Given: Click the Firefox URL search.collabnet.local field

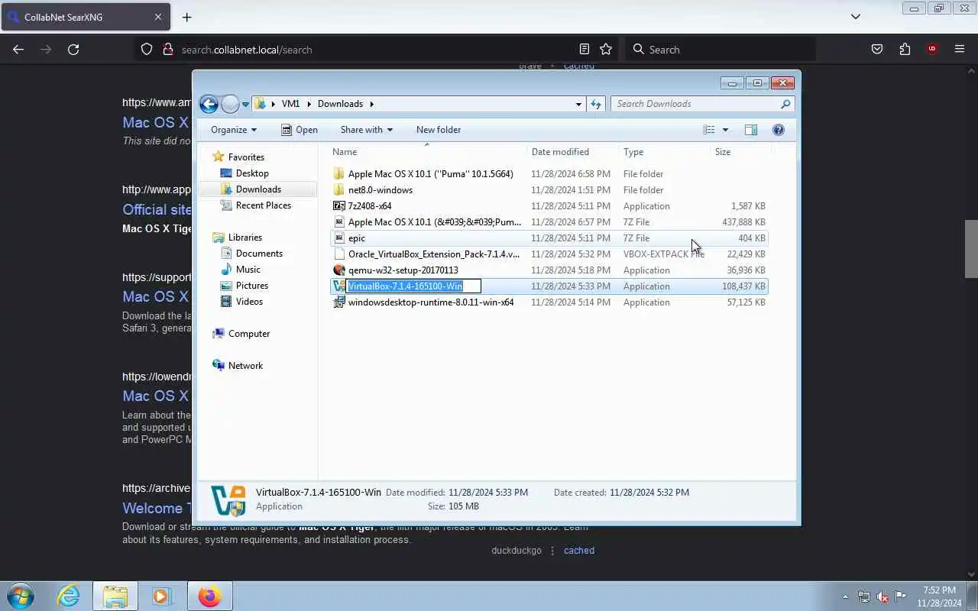Looking at the screenshot, I should [x=374, y=50].
